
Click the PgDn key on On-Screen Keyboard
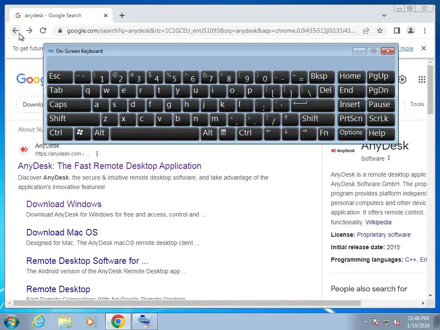tap(381, 91)
